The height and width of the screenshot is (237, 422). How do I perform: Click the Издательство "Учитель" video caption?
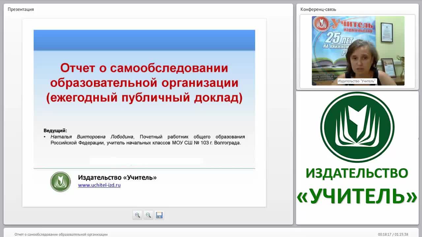pyautogui.click(x=357, y=81)
